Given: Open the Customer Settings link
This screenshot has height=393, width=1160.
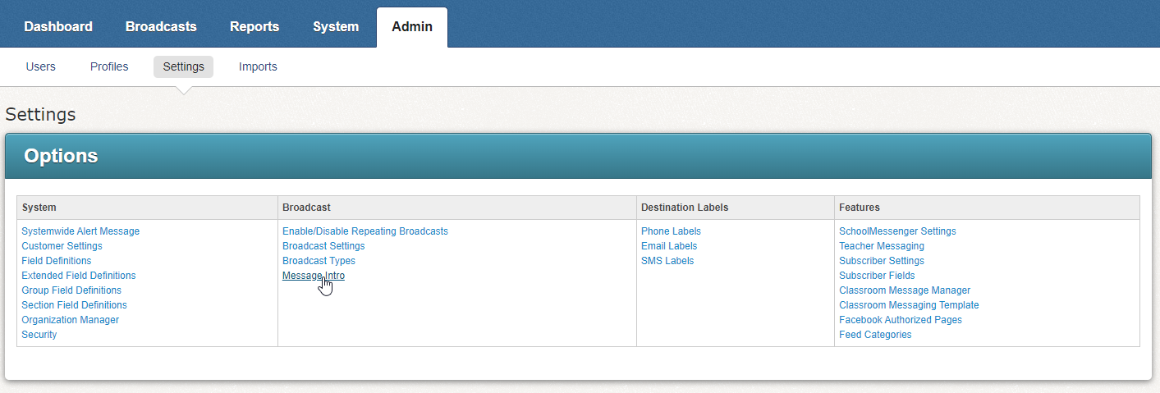Looking at the screenshot, I should point(62,246).
